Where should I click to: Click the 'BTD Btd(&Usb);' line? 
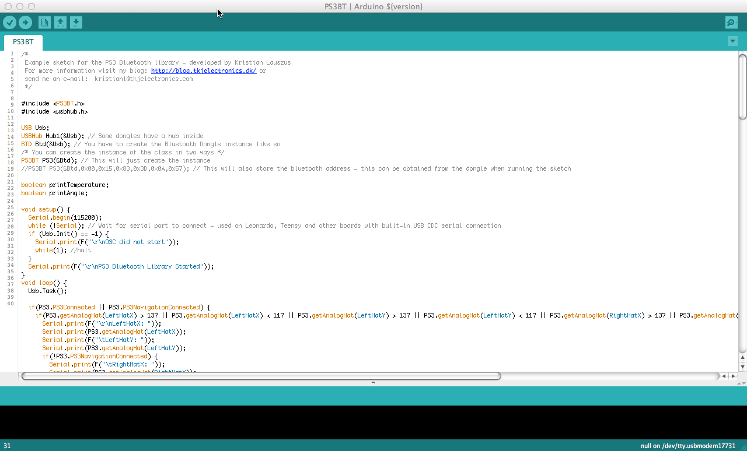(x=46, y=144)
